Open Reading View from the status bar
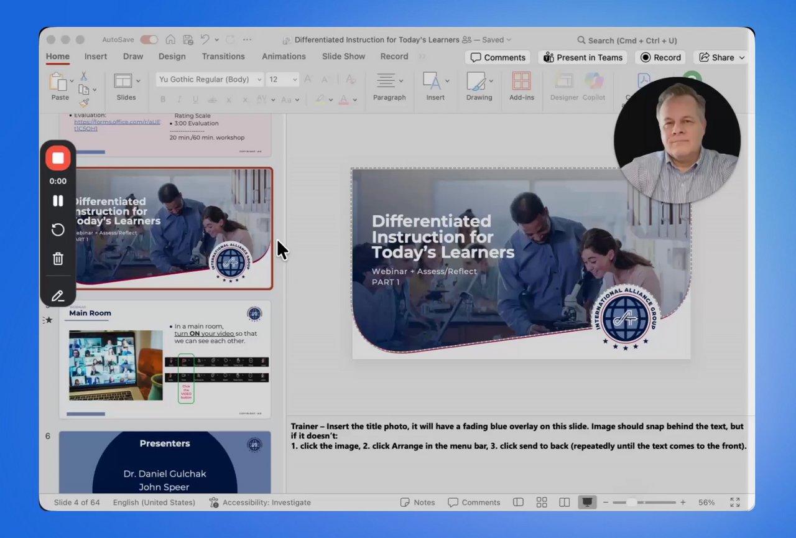The image size is (796, 538). click(564, 503)
